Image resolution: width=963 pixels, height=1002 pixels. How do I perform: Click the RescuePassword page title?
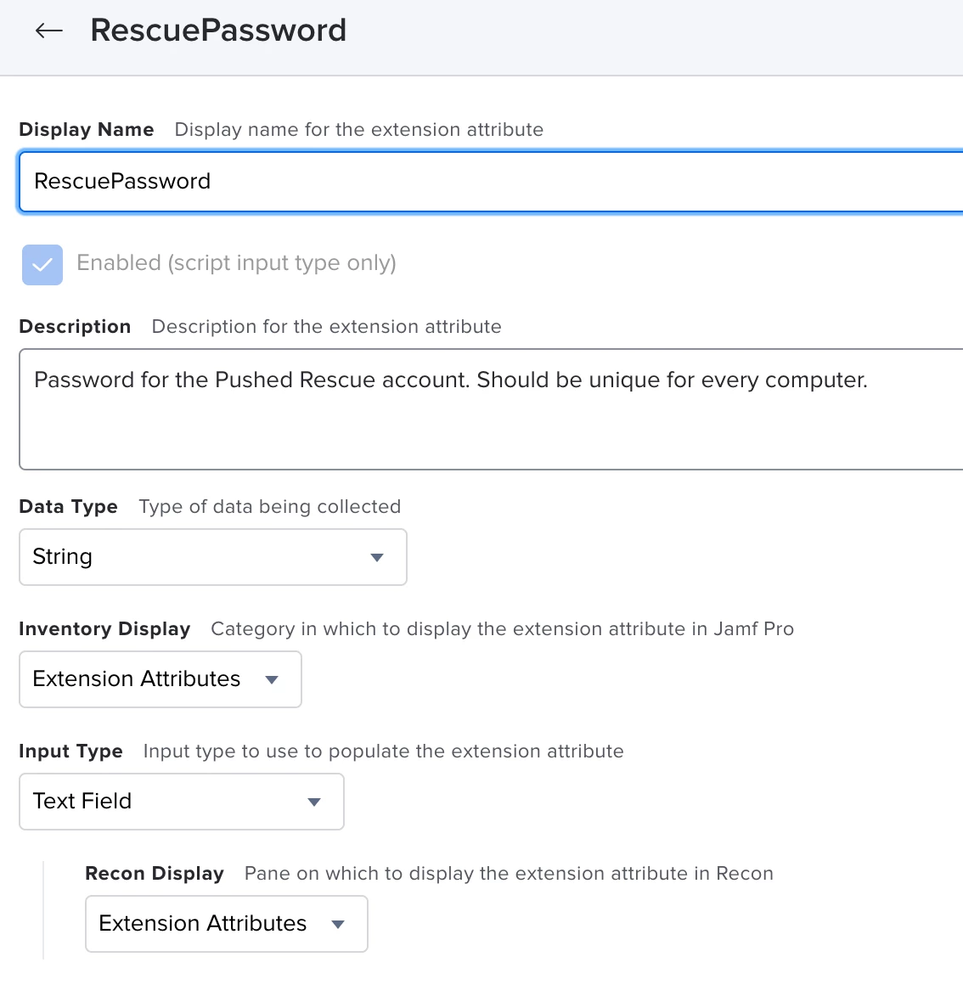click(218, 30)
